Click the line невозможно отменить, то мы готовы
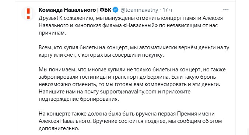 130,84
